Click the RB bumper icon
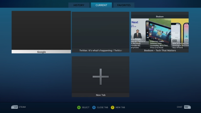 187,107
